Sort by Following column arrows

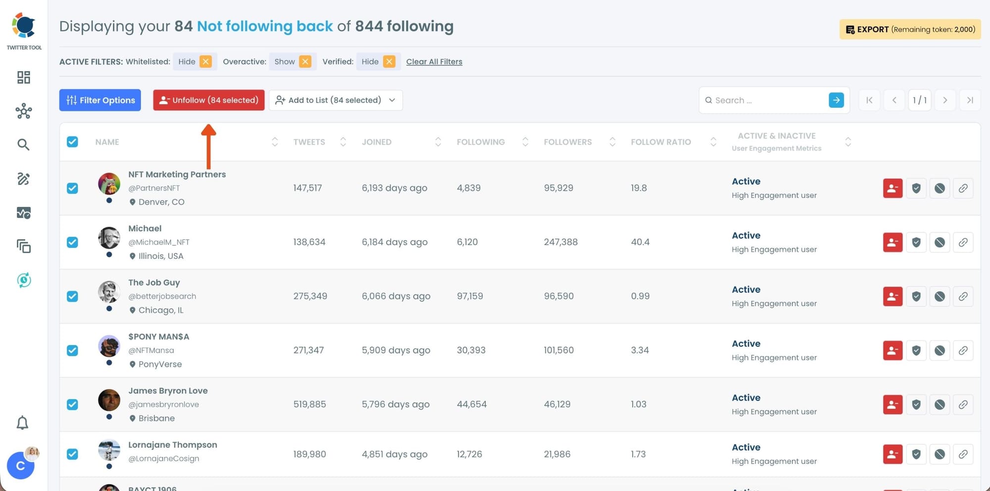coord(525,142)
